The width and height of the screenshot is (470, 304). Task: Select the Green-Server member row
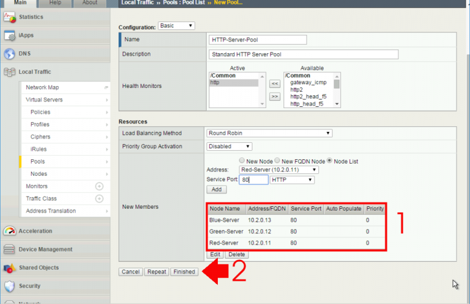[296, 231]
